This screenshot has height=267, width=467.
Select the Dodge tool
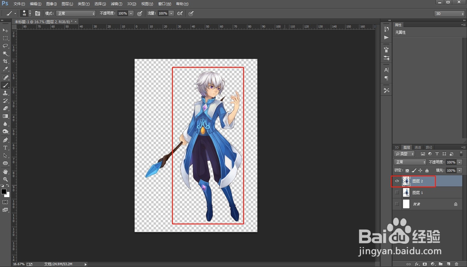pos(5,132)
